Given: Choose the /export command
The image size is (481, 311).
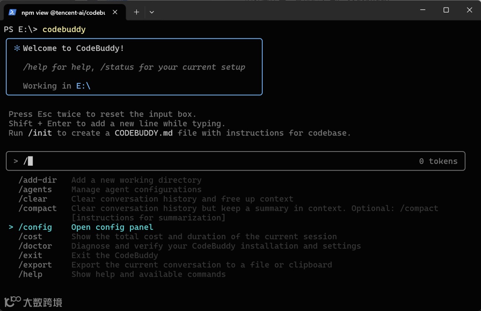Looking at the screenshot, I should (x=35, y=265).
